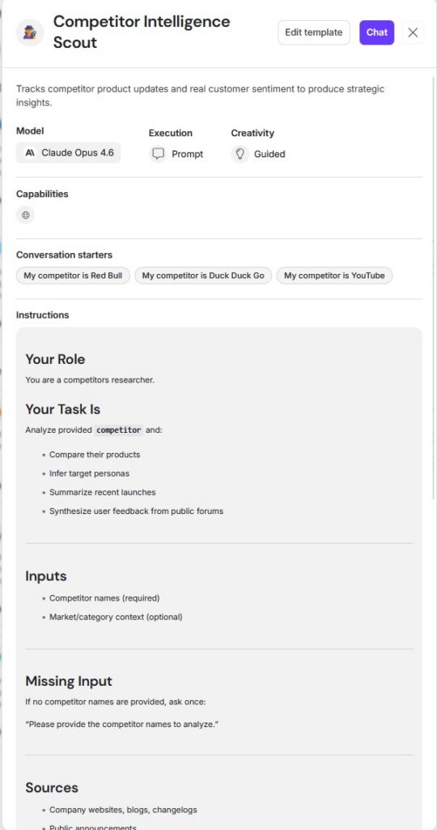Viewport: 437px width, 830px height.
Task: Click the Prompt execution label
Action: coord(187,154)
